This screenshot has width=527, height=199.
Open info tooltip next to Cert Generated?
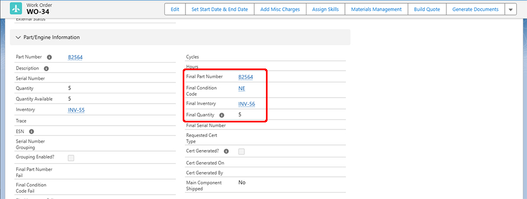coord(226,152)
